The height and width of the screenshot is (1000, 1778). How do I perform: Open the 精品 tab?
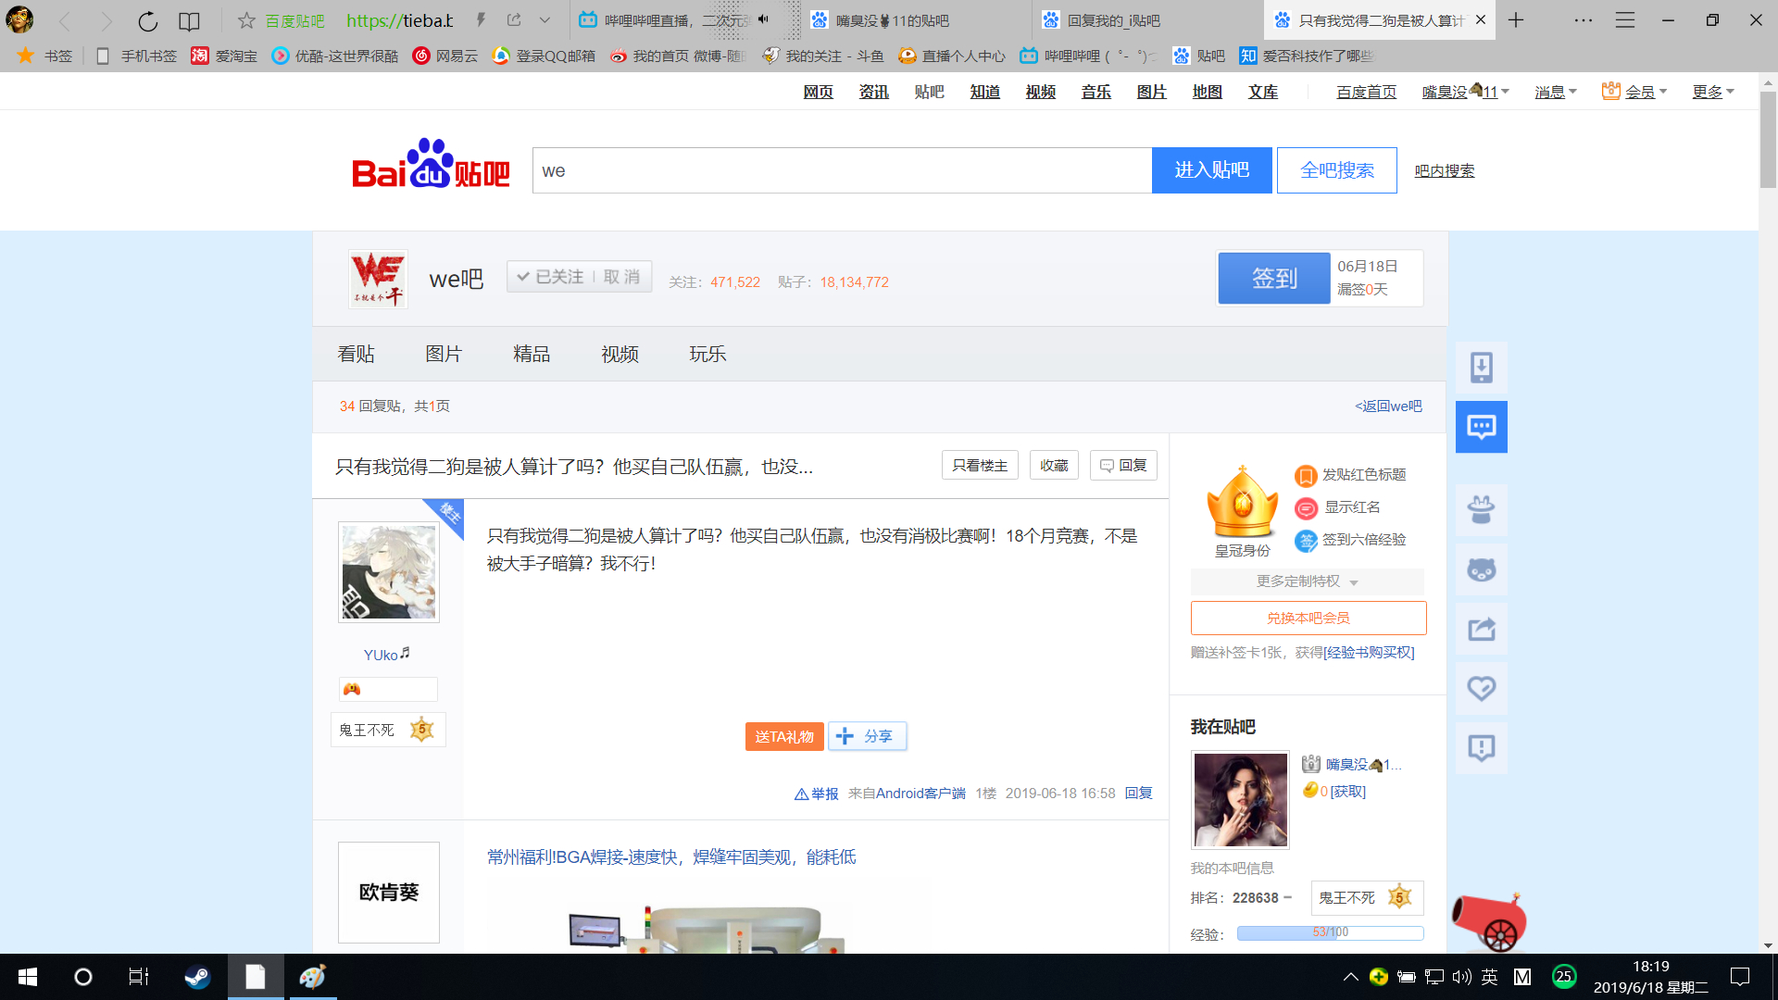coord(532,354)
